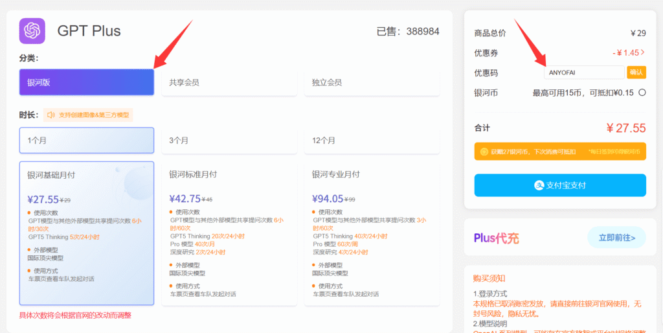The width and height of the screenshot is (663, 333).
Task: Click the orange 获赠27银河币 reward banner
Action: click(560, 152)
